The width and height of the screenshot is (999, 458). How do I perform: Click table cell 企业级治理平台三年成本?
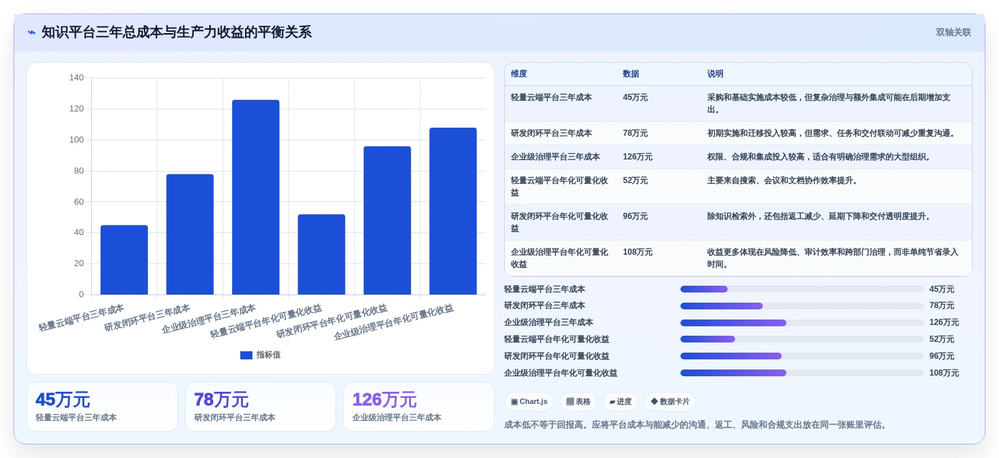[556, 157]
